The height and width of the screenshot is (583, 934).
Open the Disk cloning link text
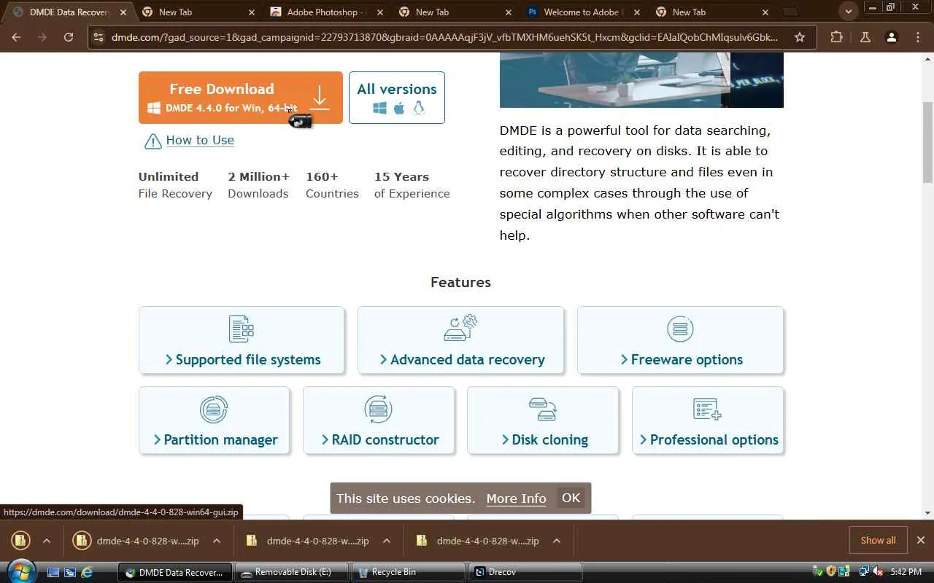pos(549,439)
